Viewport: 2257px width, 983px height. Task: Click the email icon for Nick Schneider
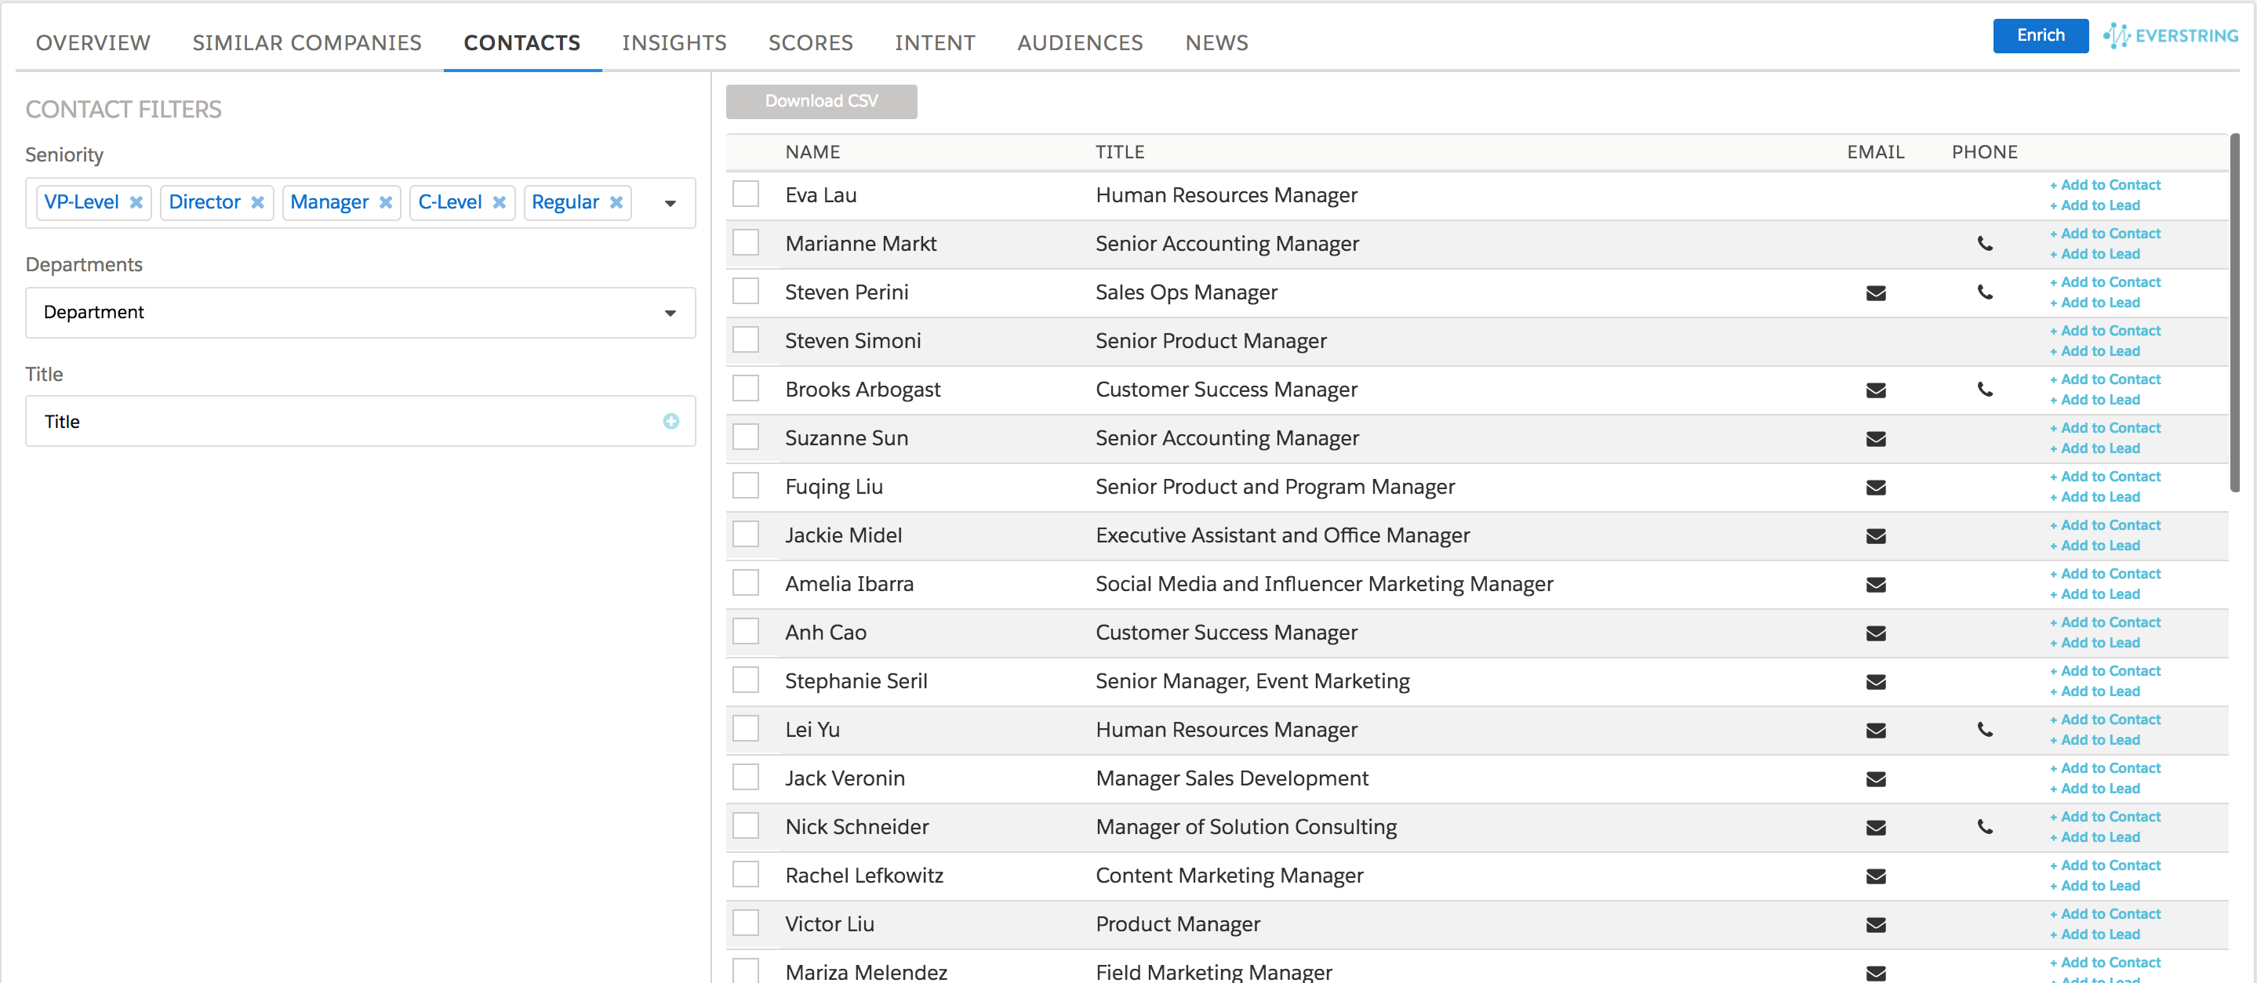tap(1875, 828)
